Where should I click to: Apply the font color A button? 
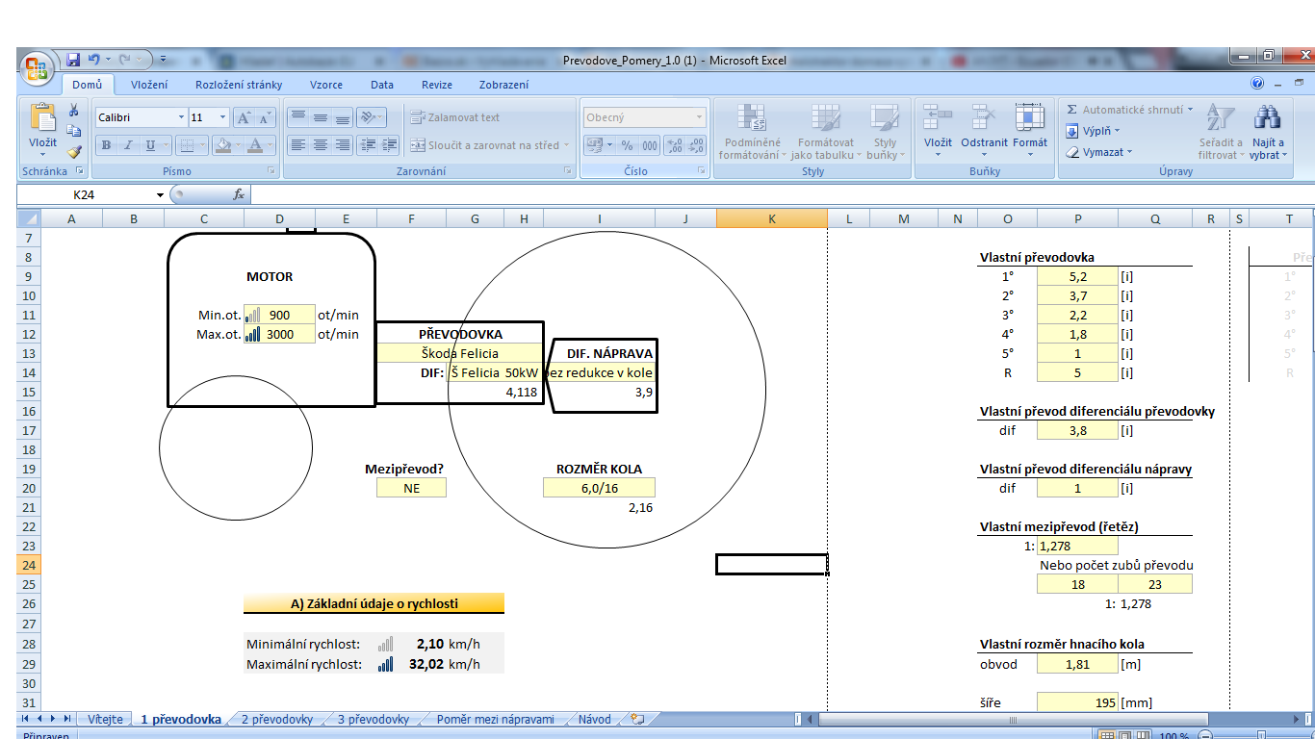(x=255, y=145)
